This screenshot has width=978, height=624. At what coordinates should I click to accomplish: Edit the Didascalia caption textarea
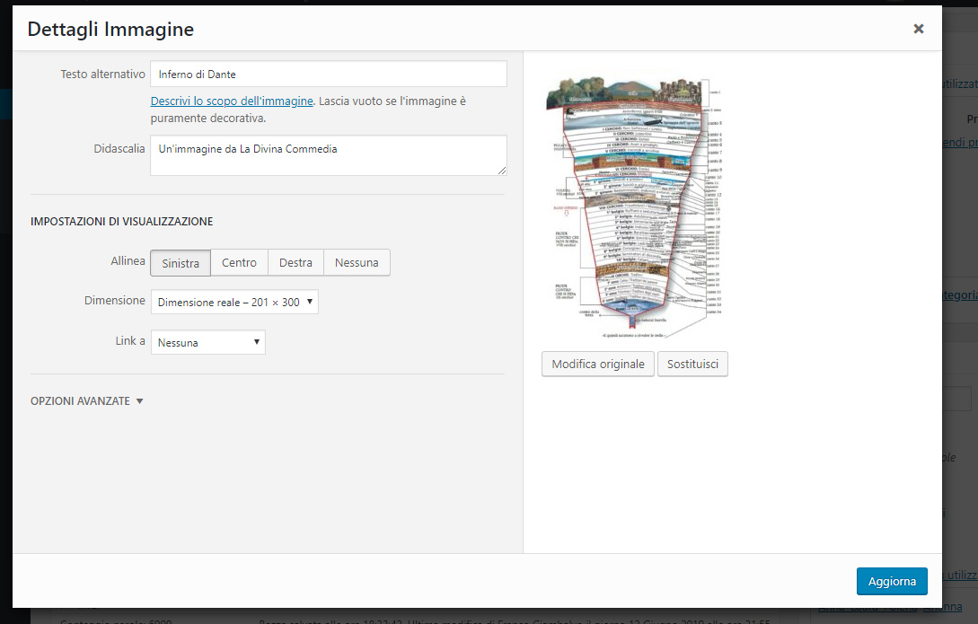tap(329, 155)
